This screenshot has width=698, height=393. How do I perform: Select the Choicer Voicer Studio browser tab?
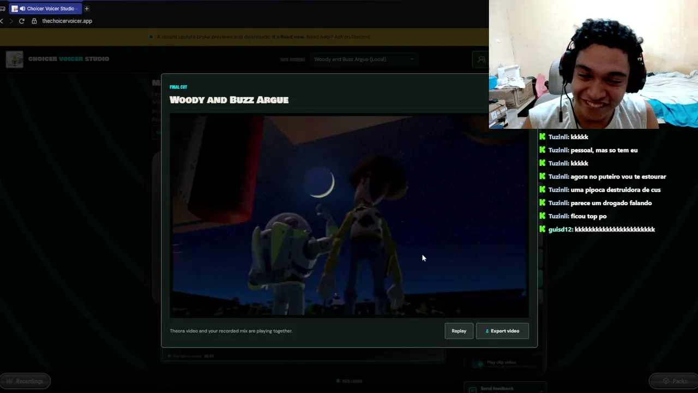tap(45, 9)
